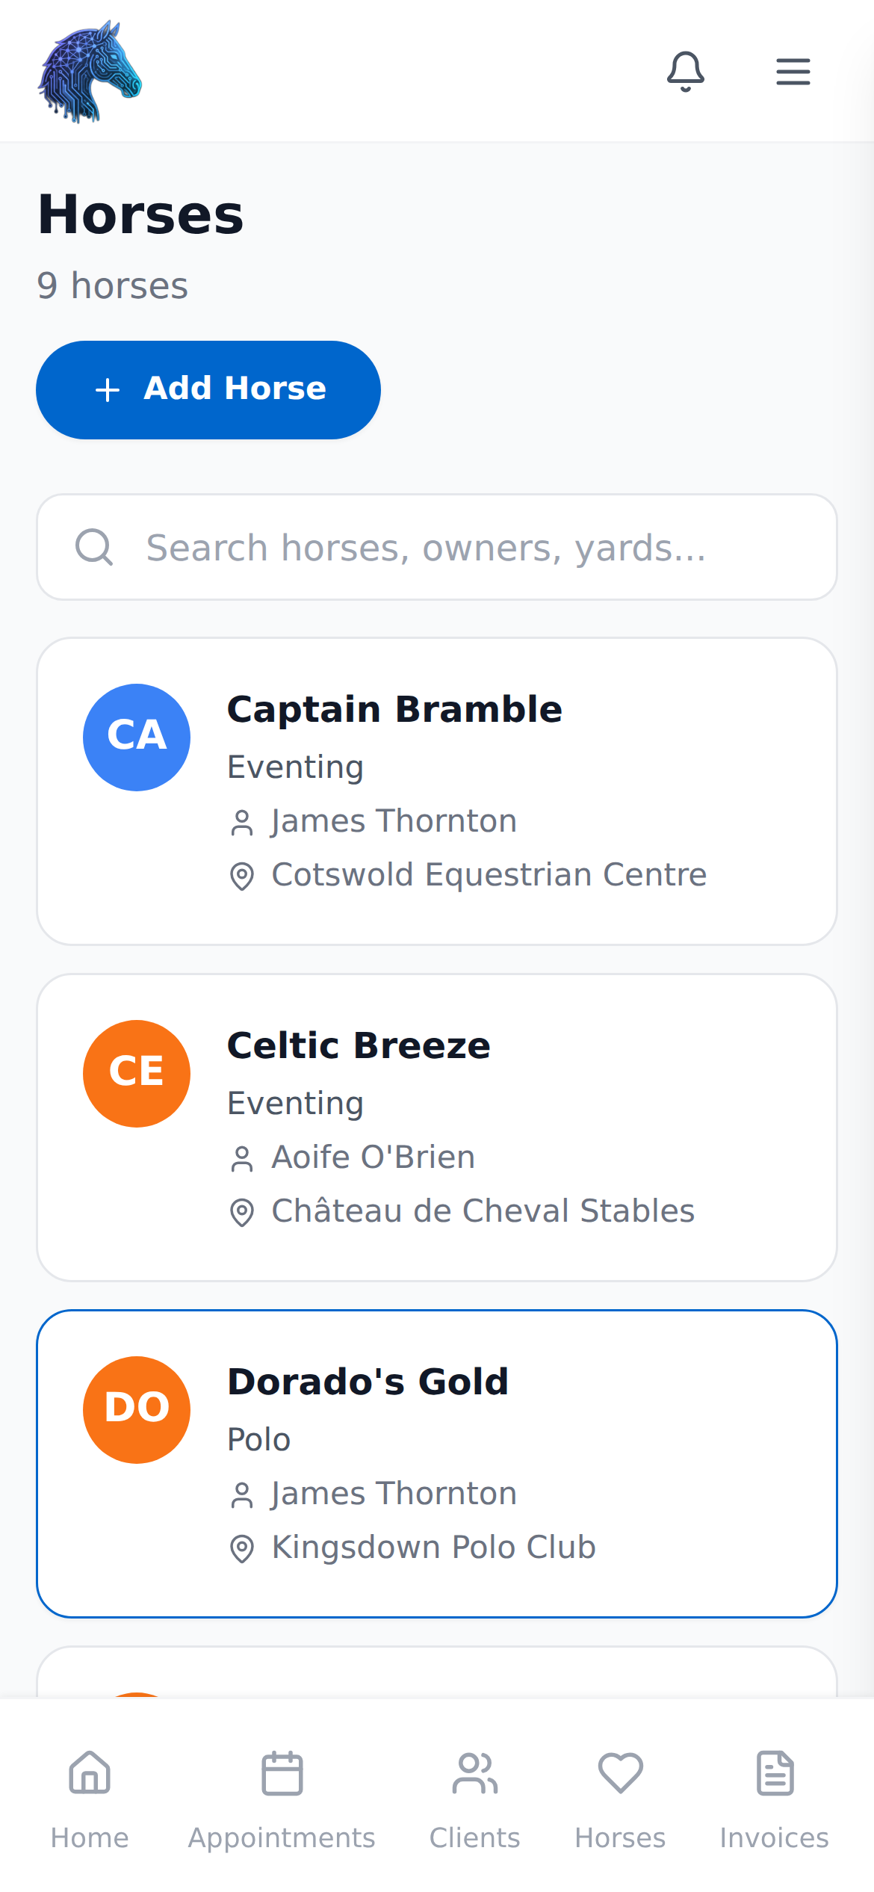The height and width of the screenshot is (1892, 874).
Task: Click the search horses input field
Action: point(436,547)
